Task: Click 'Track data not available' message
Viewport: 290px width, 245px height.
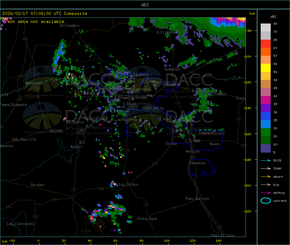Action: (33, 22)
